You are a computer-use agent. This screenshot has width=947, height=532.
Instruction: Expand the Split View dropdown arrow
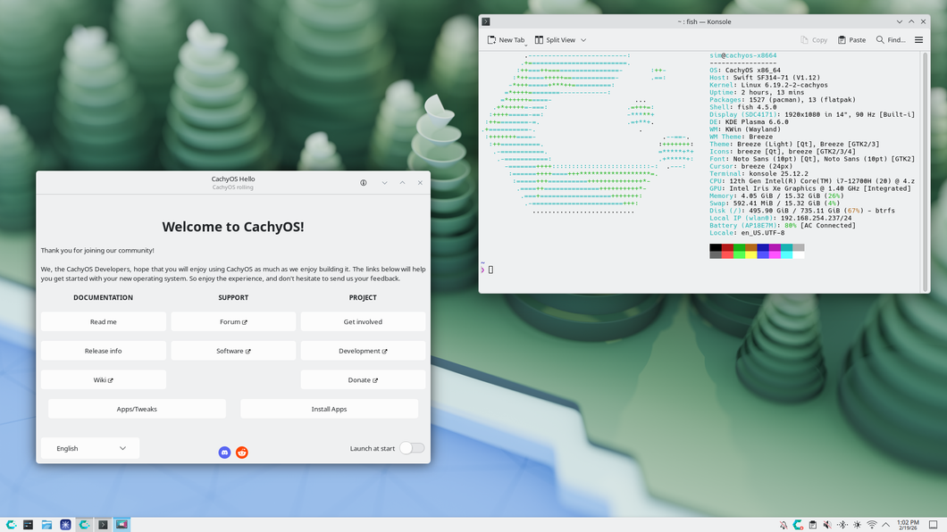point(583,40)
